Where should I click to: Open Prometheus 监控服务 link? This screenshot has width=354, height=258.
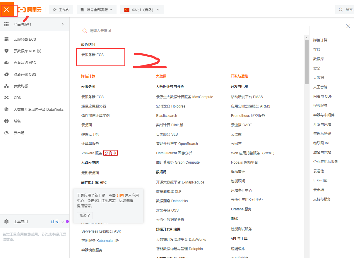coord(248,115)
